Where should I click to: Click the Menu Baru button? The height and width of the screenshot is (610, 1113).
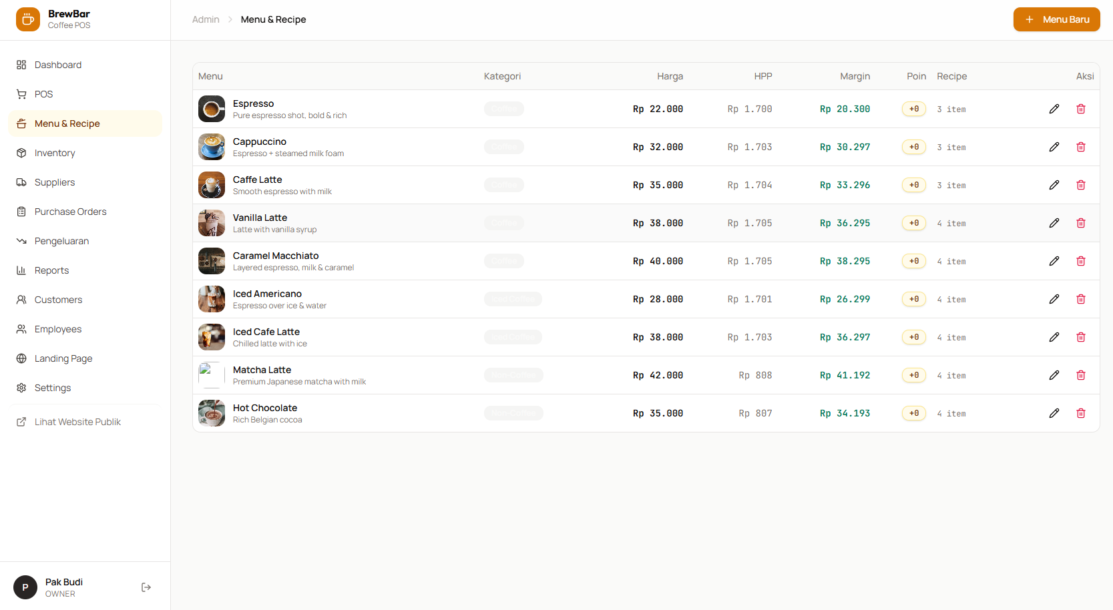pyautogui.click(x=1056, y=19)
